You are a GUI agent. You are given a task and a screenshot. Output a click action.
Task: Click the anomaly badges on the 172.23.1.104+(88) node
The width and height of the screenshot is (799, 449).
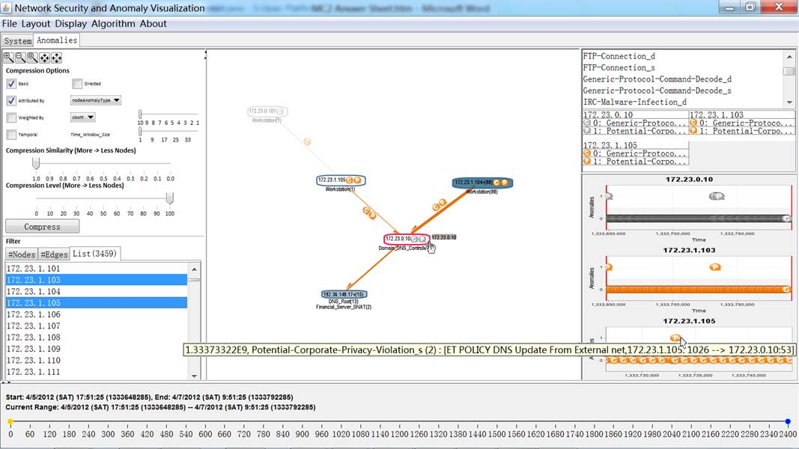pos(500,183)
